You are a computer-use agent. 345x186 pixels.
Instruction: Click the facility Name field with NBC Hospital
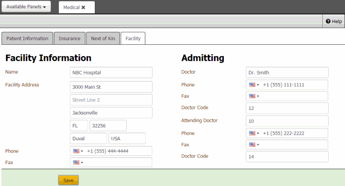(x=111, y=73)
